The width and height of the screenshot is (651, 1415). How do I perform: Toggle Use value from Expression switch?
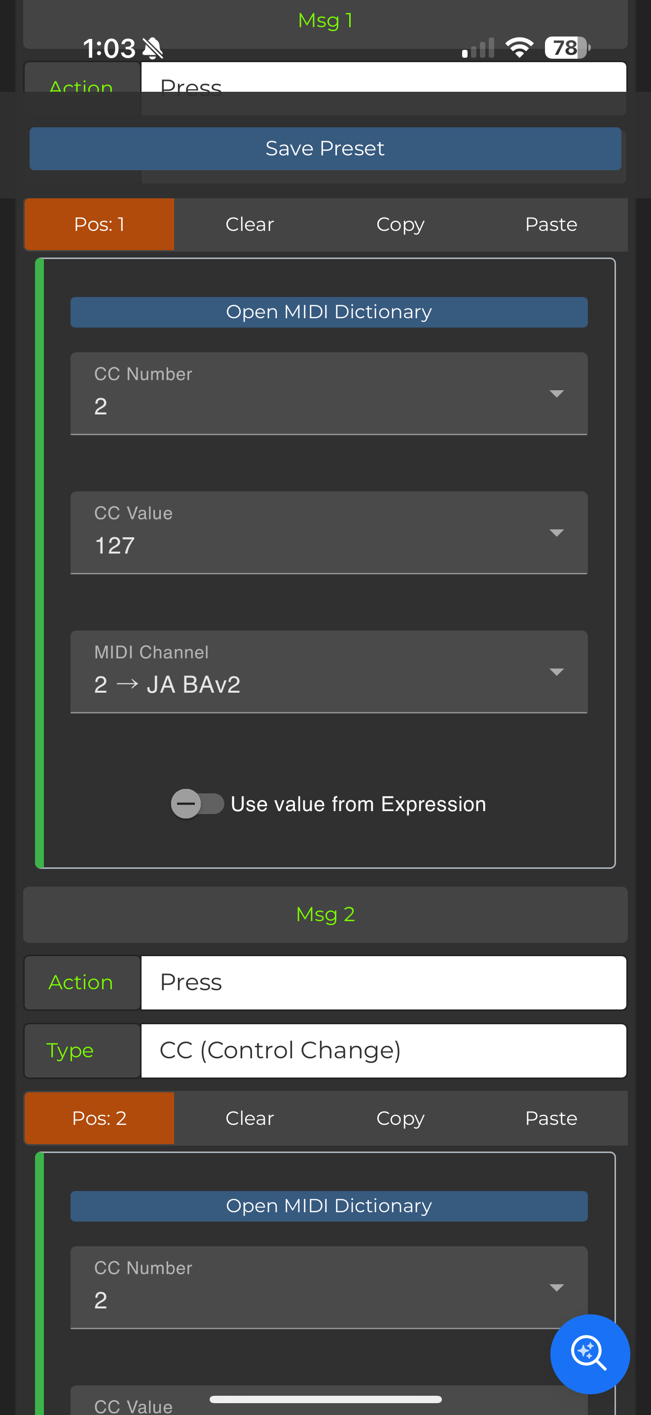click(197, 804)
